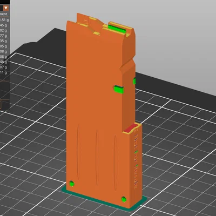Select the filament value ending 45 g
Image resolution: width=216 pixels, height=216 pixels.
3,25
